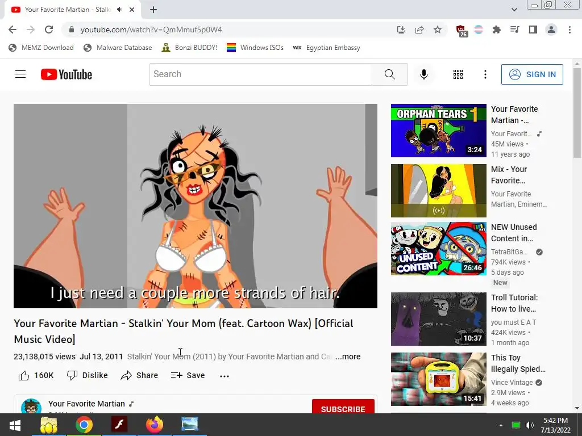The image size is (582, 436).
Task: Pause the video by clicking the player
Action: pyautogui.click(x=196, y=206)
